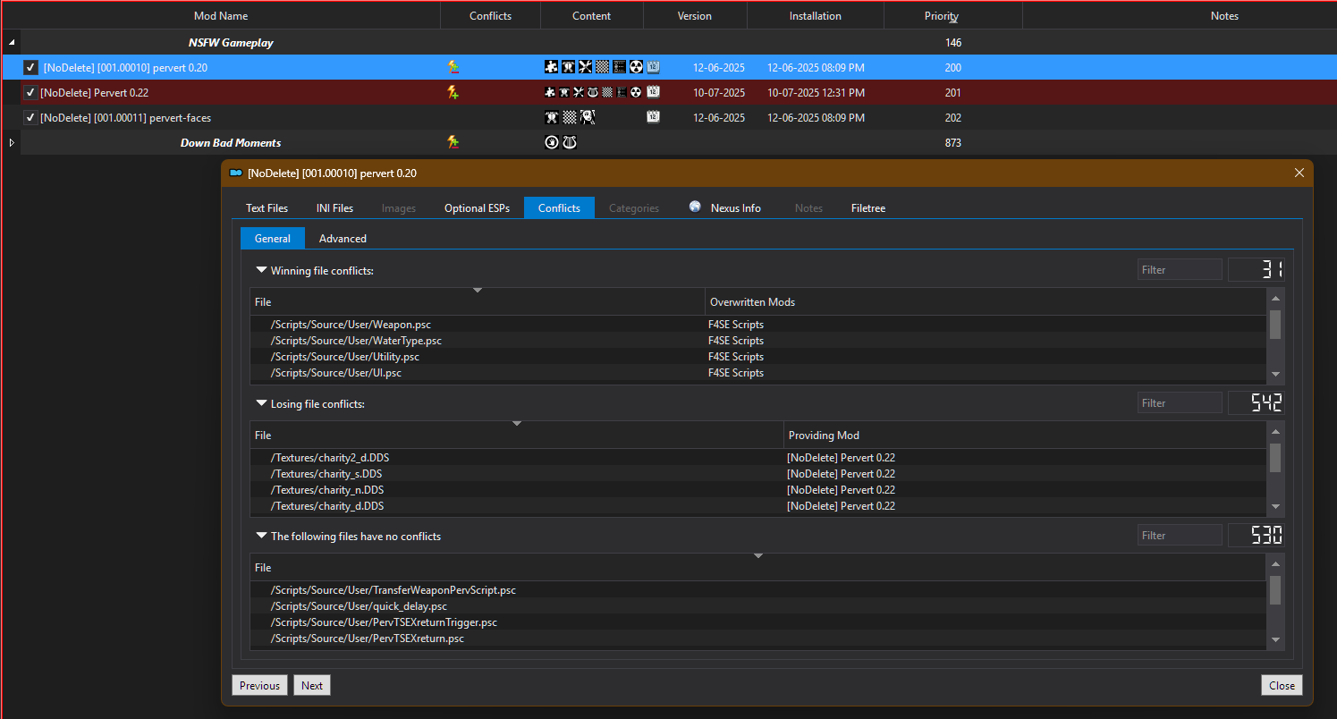
Task: Switch to Optional ESPs tab
Action: 477,207
